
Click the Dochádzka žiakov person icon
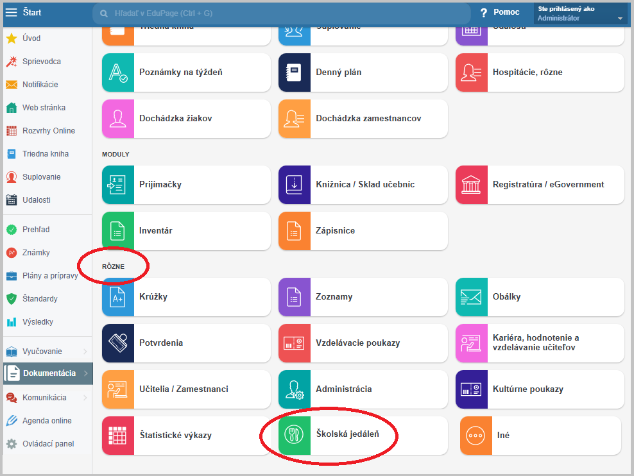coord(118,118)
